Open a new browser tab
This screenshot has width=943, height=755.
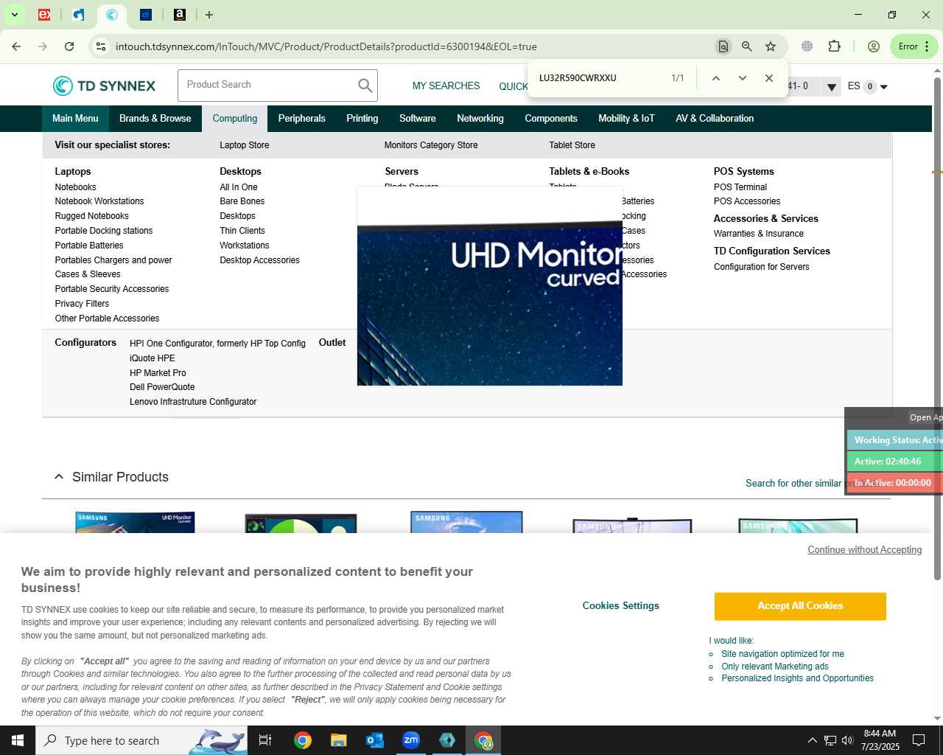(209, 15)
